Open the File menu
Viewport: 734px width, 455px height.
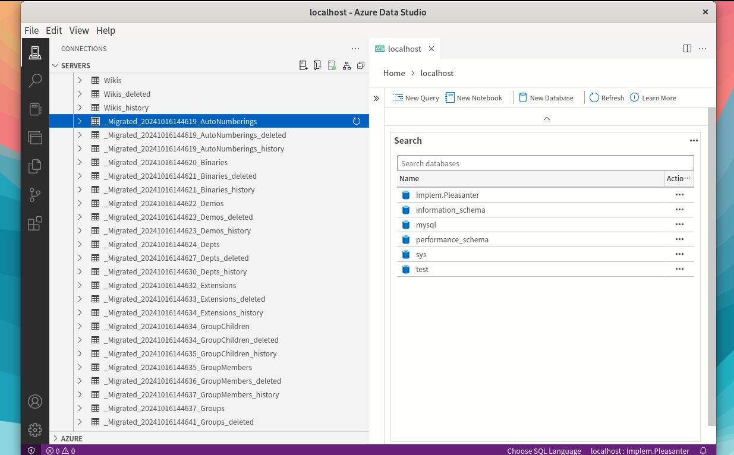point(31,30)
